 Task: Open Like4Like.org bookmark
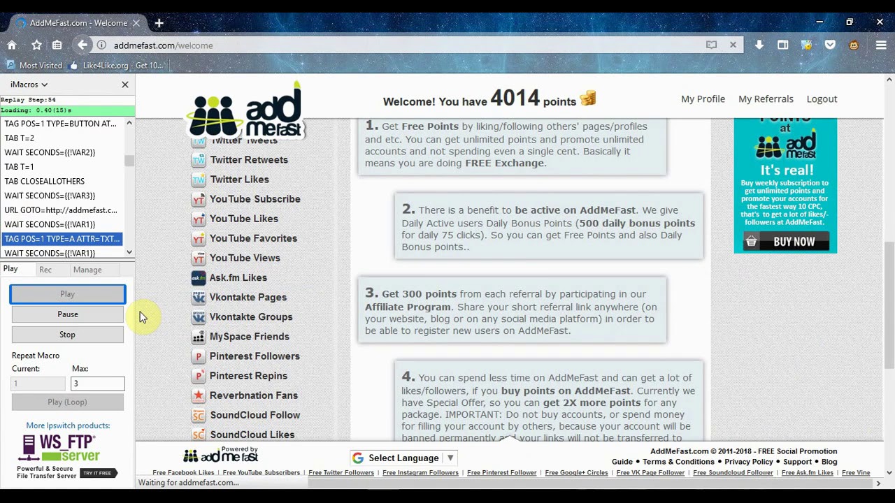point(116,66)
